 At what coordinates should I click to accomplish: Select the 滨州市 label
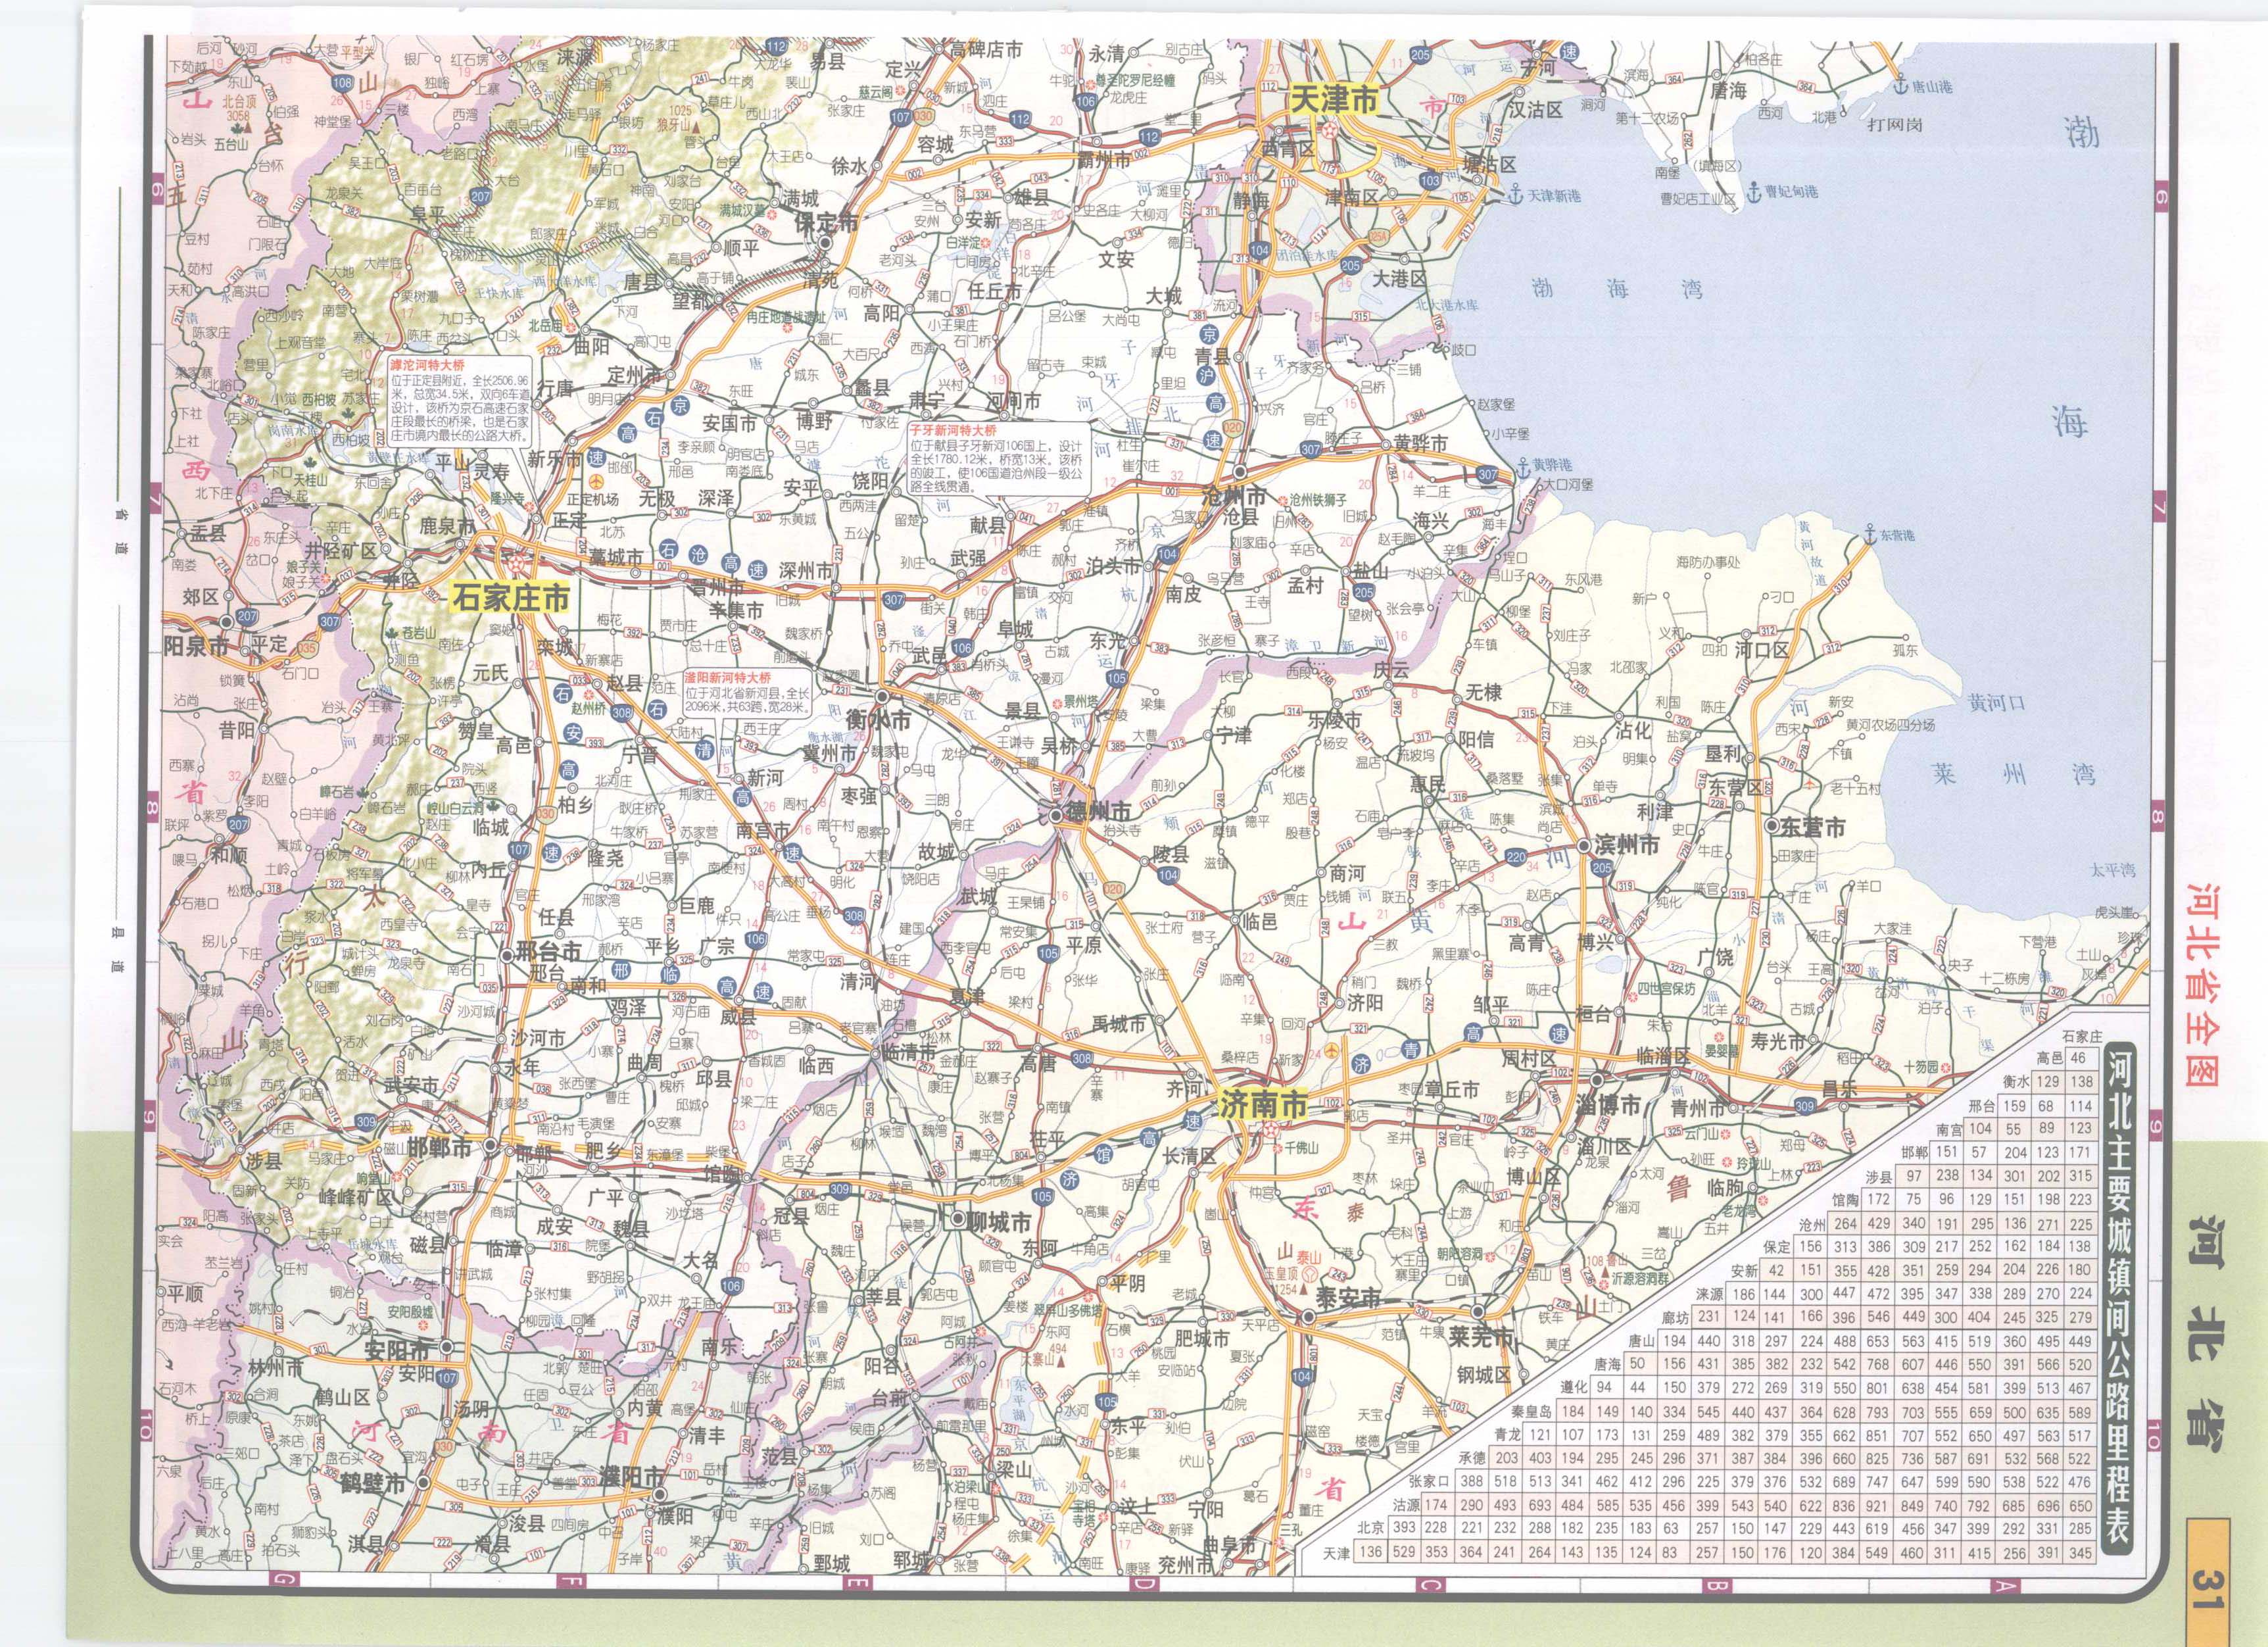click(1626, 845)
